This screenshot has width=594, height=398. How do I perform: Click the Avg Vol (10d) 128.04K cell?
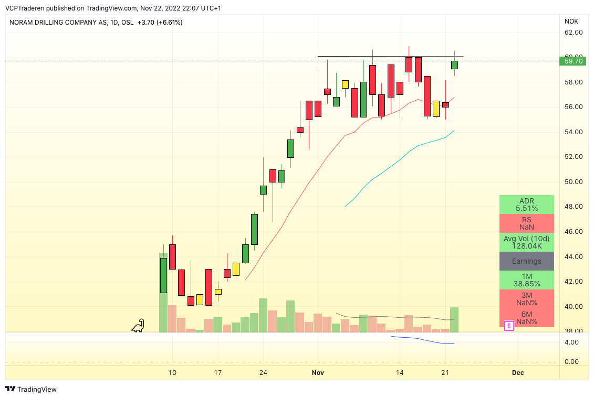(x=527, y=242)
